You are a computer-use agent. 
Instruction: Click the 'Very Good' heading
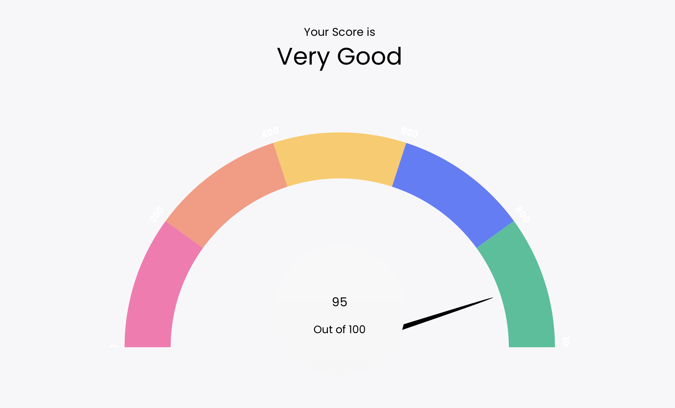(x=339, y=57)
